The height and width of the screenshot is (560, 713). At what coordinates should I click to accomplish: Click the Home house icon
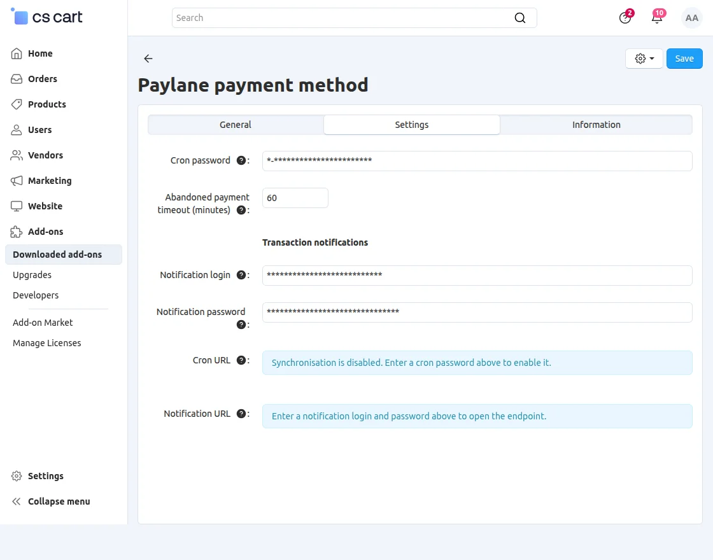point(17,53)
